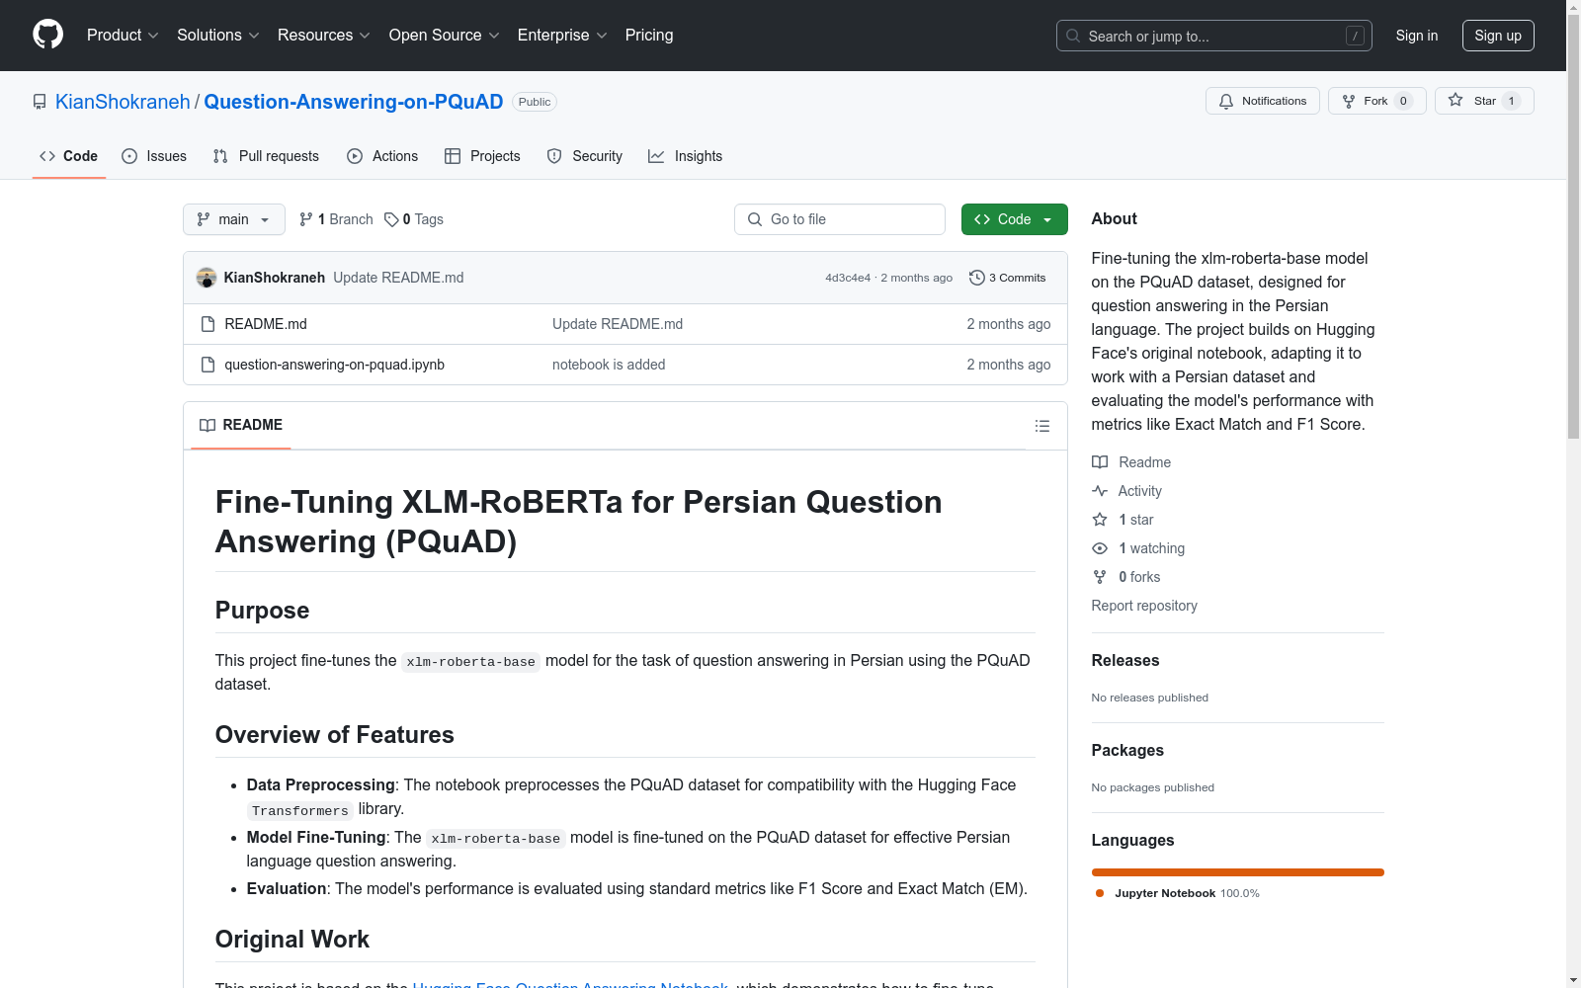Click the 'notebook is added' commit message

(x=609, y=365)
